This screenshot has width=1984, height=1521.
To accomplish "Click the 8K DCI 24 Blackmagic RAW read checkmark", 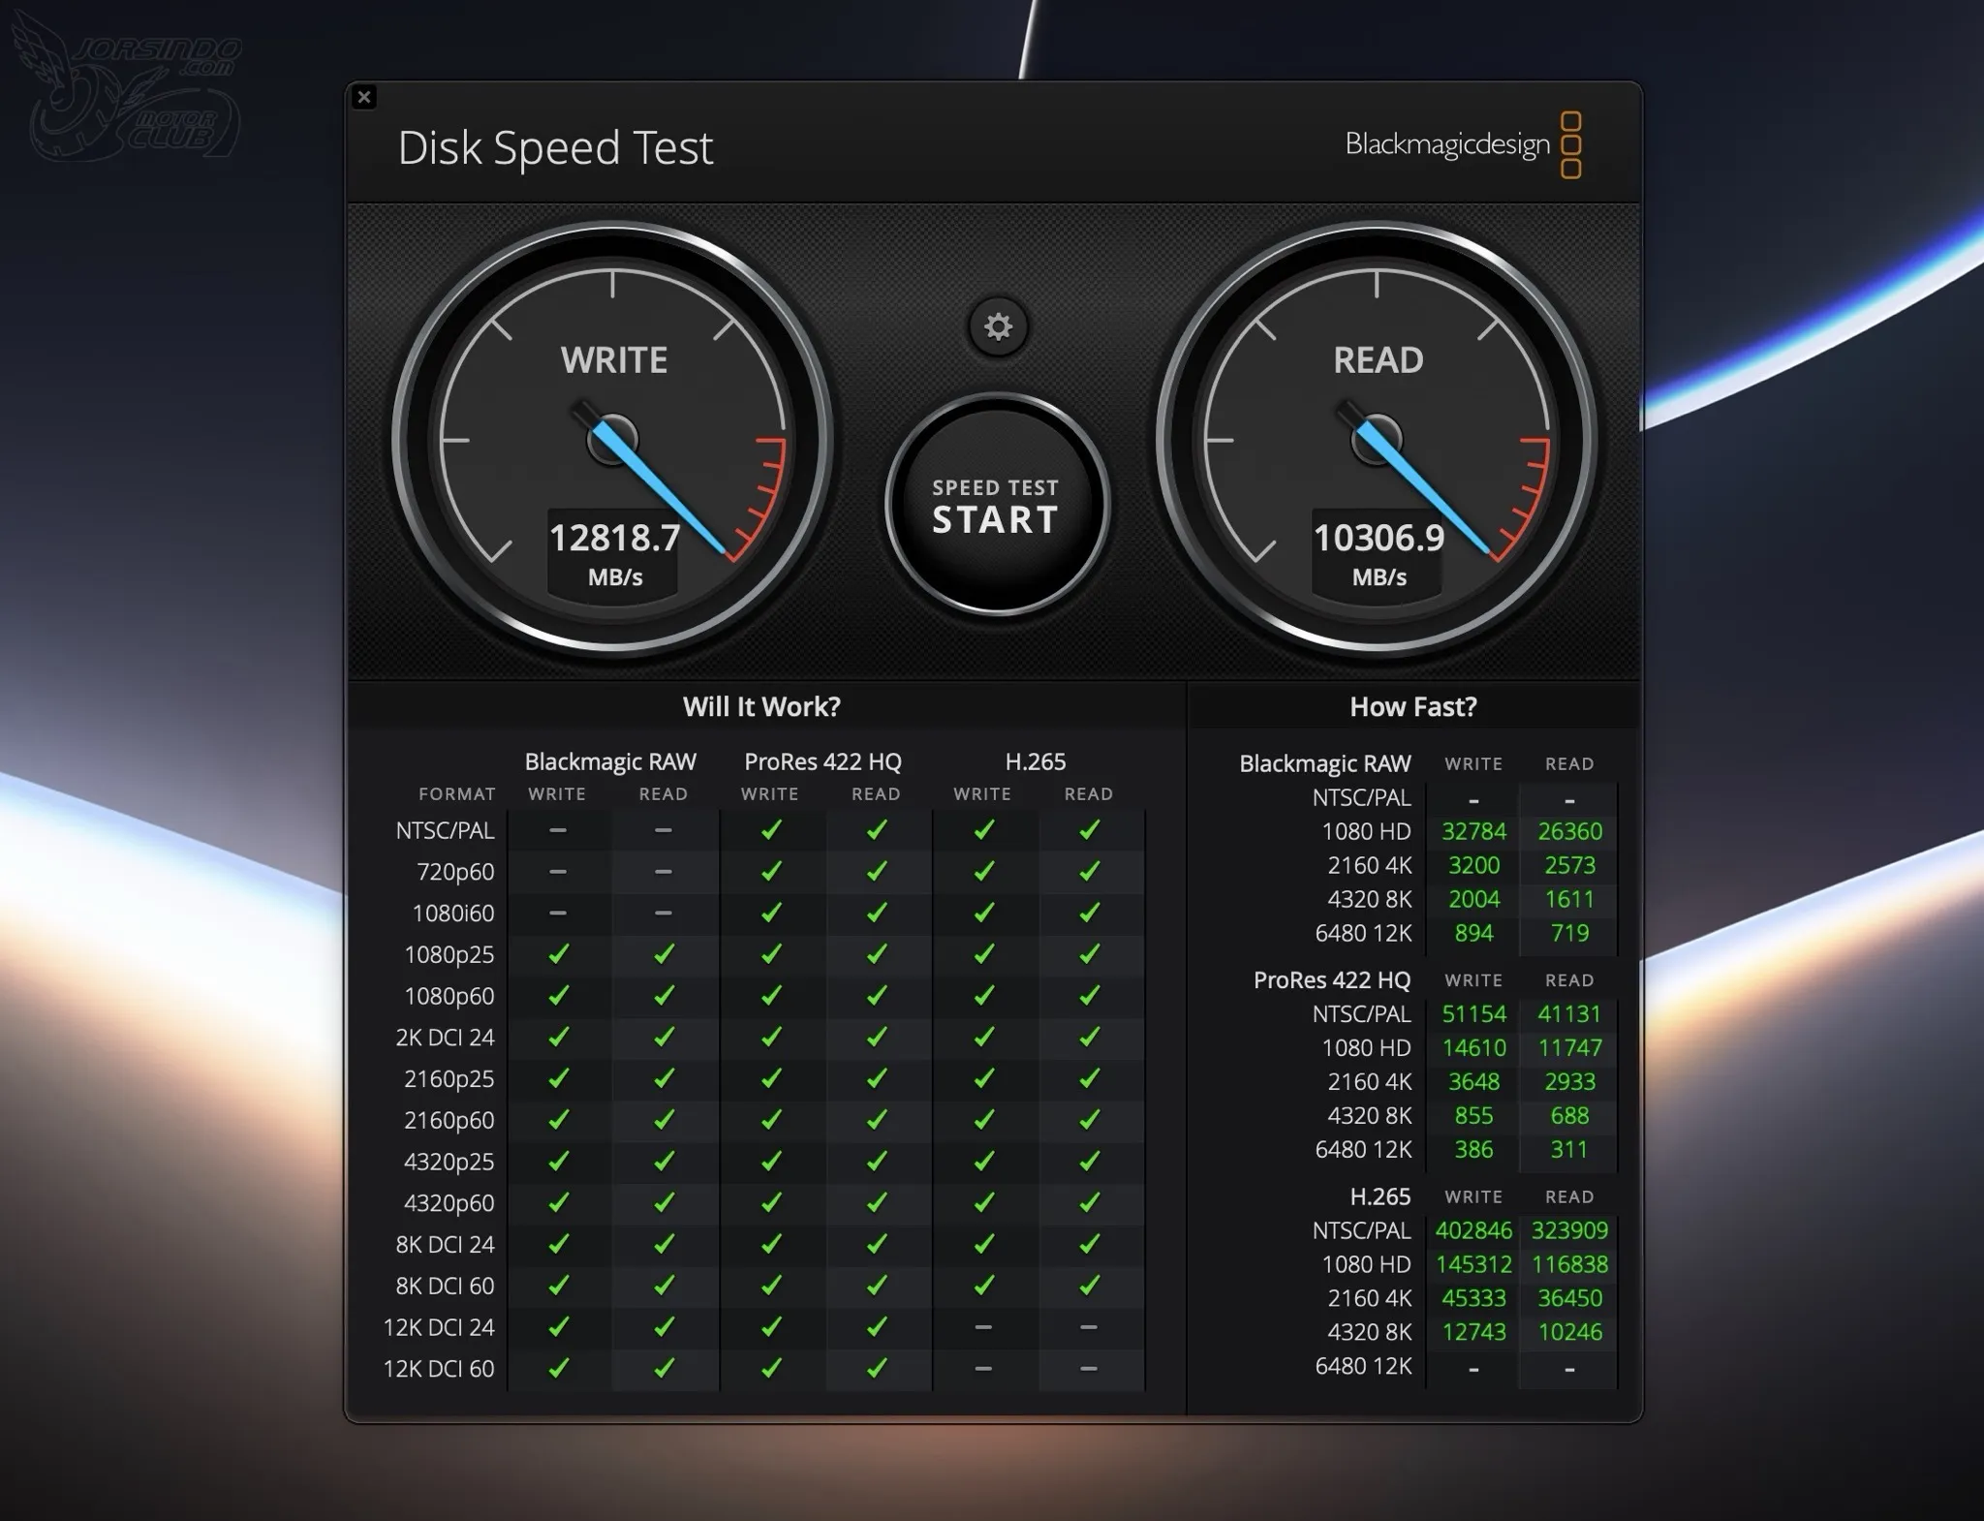I will click(x=664, y=1244).
